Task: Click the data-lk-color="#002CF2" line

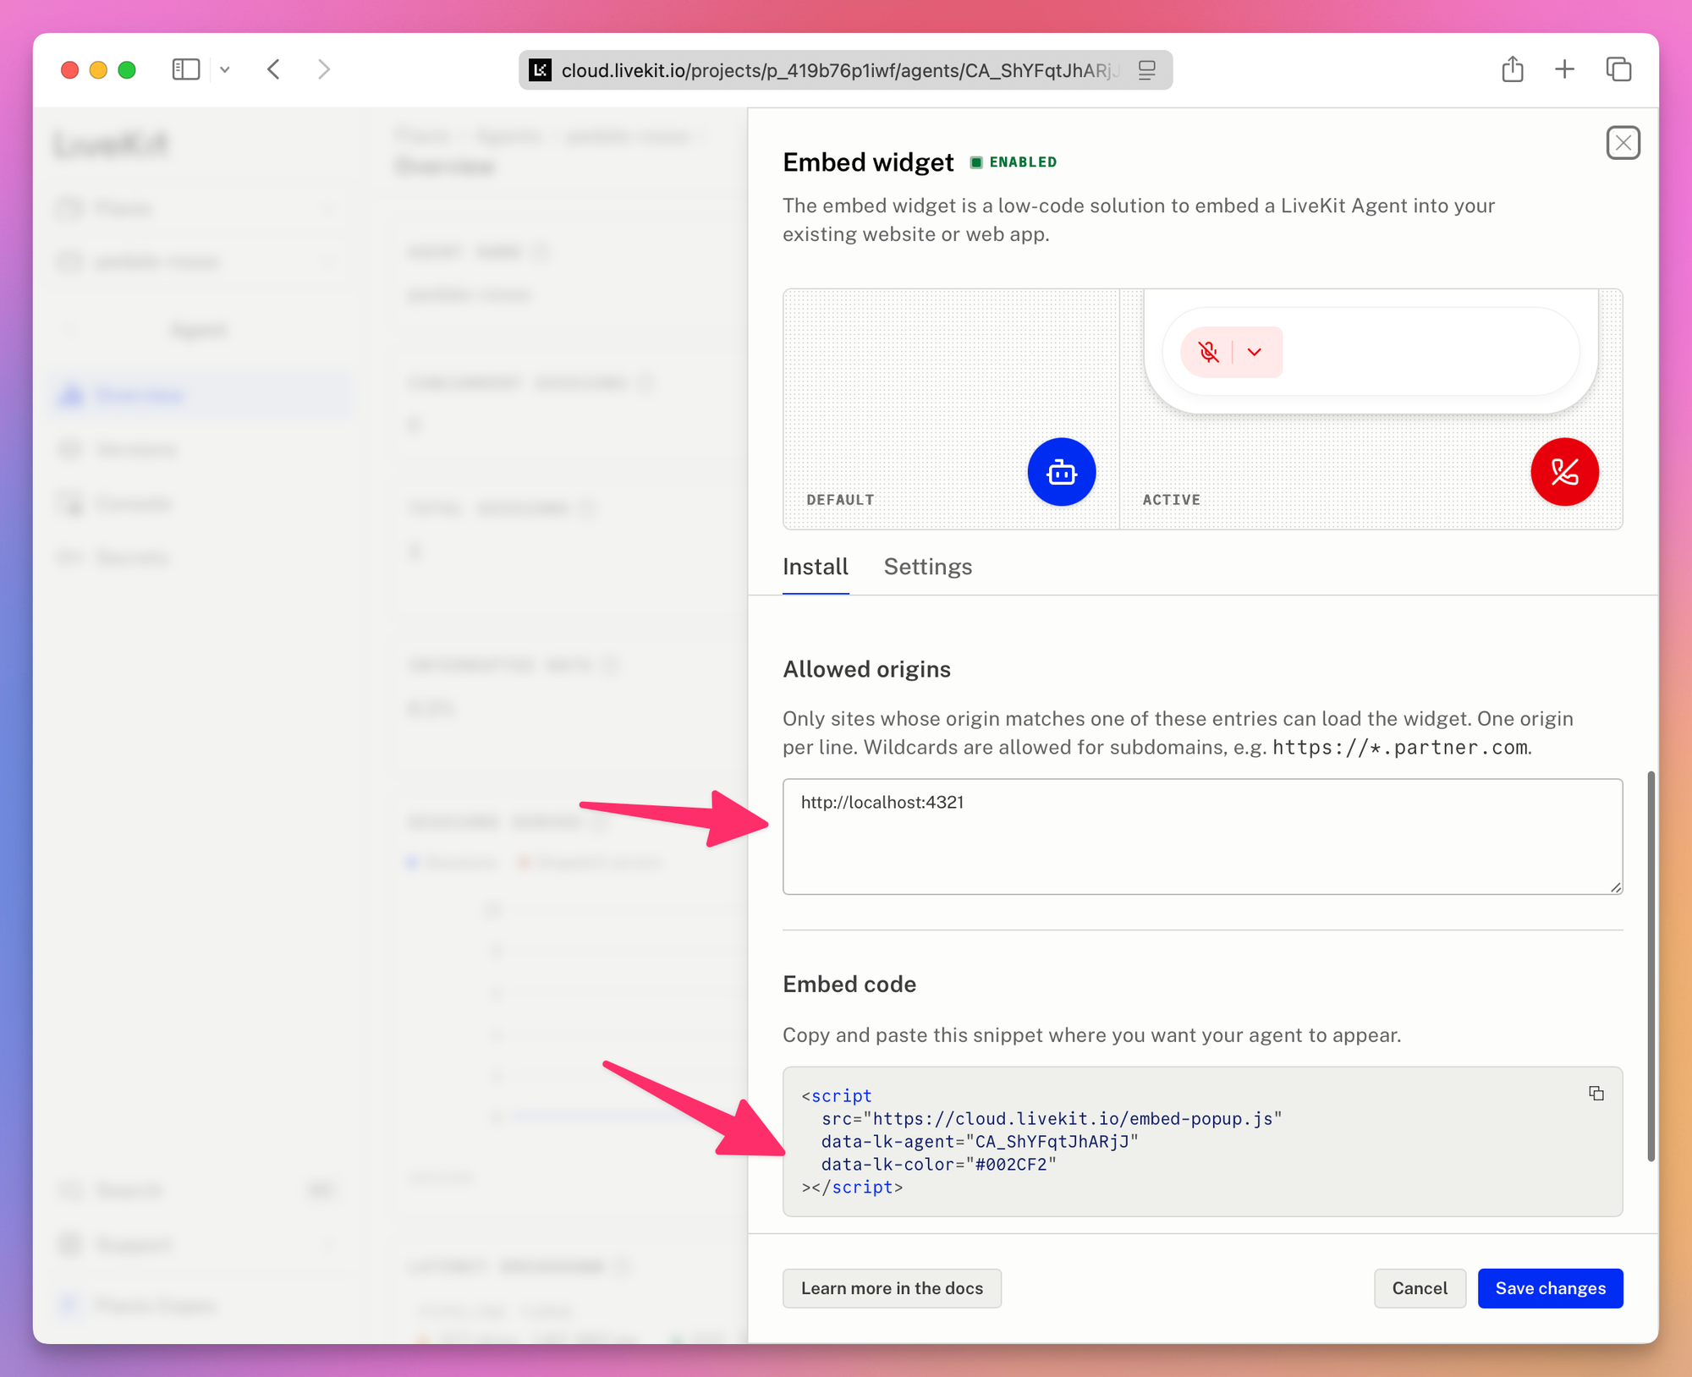Action: [x=938, y=1164]
